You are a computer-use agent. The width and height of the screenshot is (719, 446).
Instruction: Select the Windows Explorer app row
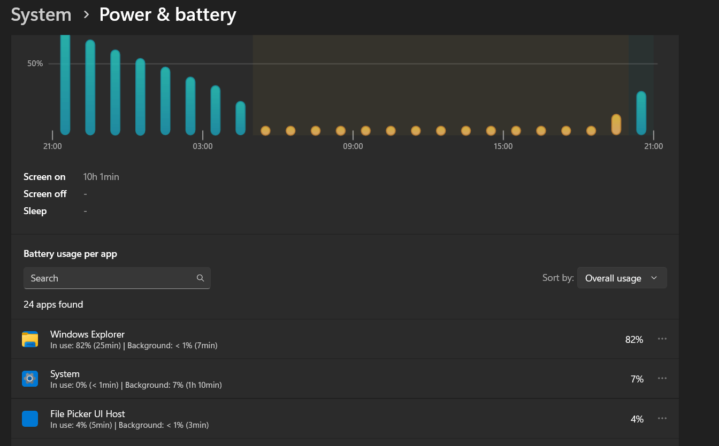tap(214, 339)
